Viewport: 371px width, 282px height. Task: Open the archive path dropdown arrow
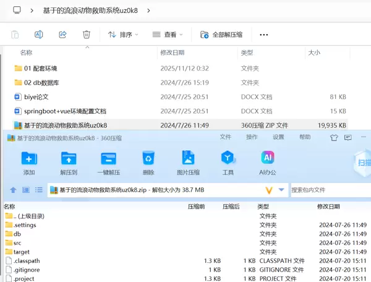pos(282,190)
